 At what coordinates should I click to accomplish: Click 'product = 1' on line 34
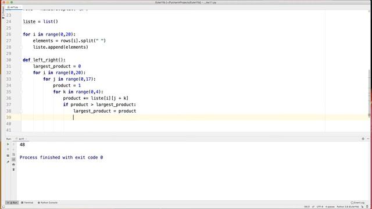(x=67, y=85)
